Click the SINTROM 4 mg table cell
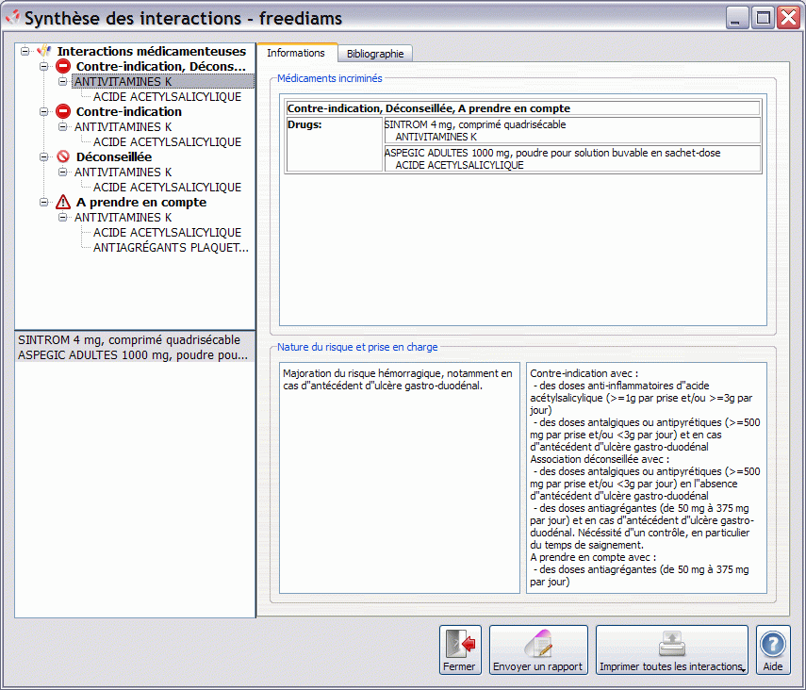 pos(572,131)
